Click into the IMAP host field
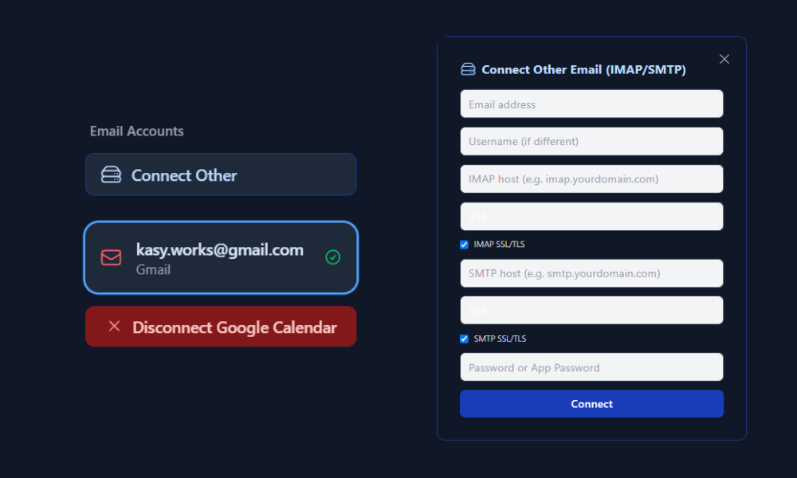Viewport: 797px width, 478px height. 591,178
